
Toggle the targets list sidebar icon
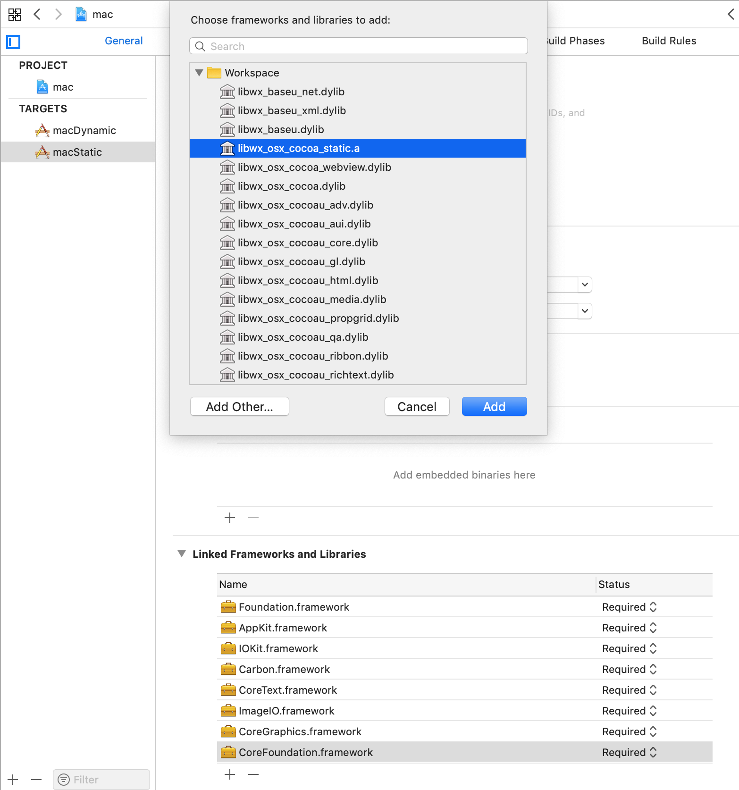point(13,42)
